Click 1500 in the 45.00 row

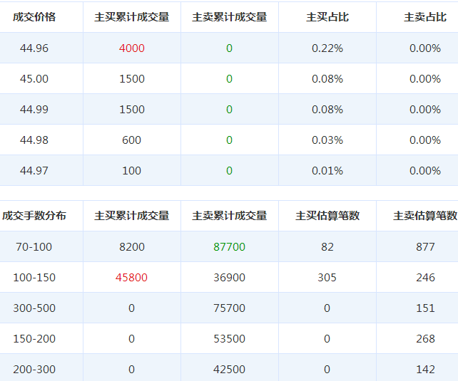click(x=132, y=79)
